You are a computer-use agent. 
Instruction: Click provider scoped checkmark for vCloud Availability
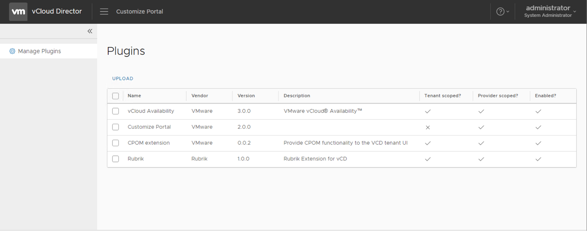tap(481, 111)
